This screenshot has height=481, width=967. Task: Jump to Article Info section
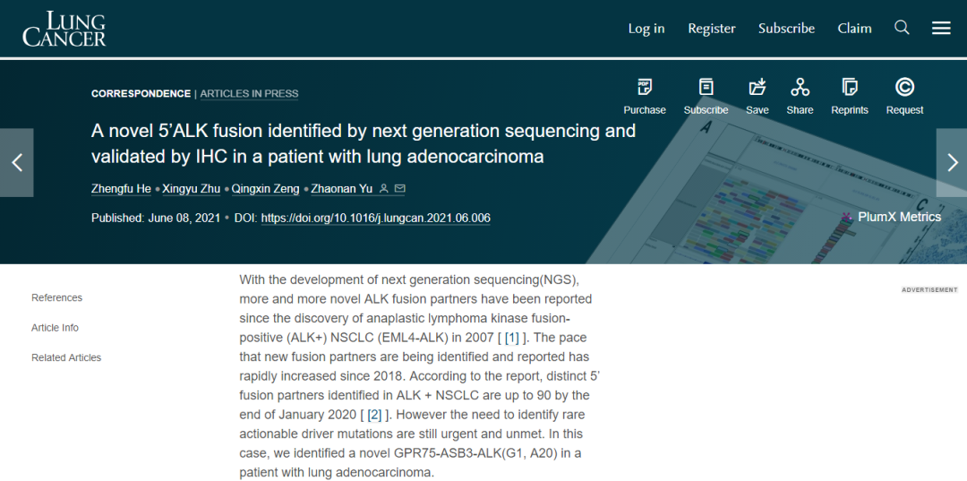point(55,328)
